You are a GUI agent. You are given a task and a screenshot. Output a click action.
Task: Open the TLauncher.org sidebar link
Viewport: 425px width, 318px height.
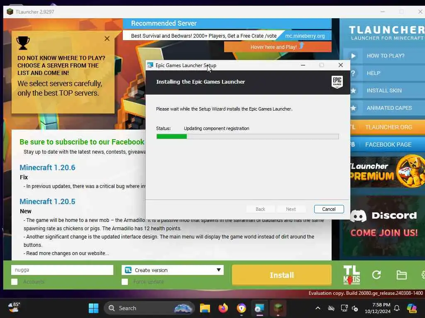click(x=387, y=127)
